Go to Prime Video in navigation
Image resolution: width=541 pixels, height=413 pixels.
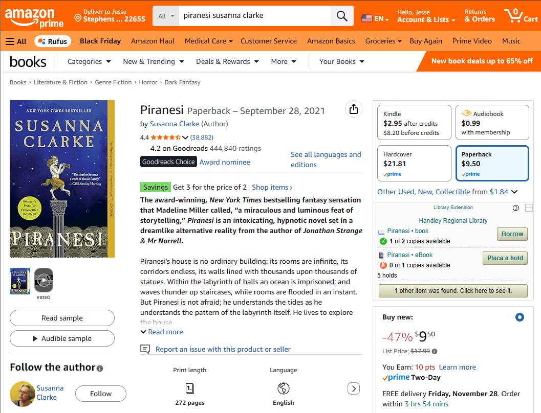[472, 41]
